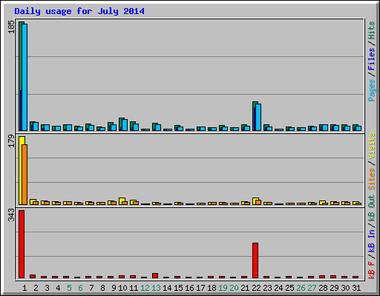Image resolution: width=380 pixels, height=296 pixels.
Task: Click the day 10 yellow visits bar
Action: point(121,201)
